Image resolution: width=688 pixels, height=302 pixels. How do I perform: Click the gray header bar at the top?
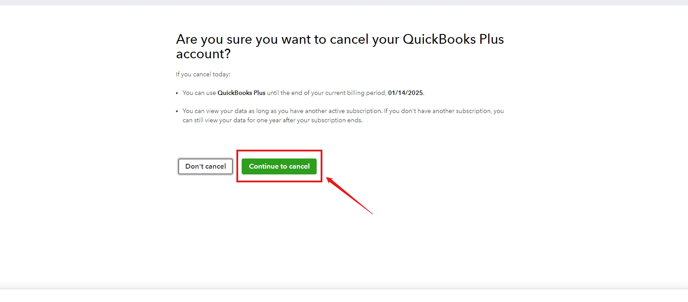[x=344, y=3]
